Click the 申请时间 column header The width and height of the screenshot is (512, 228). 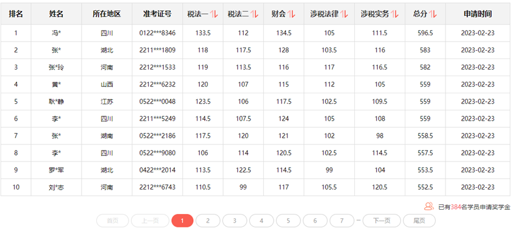point(478,14)
